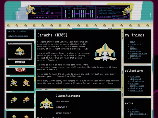
Task: Open the "wiki world" link
Action: pos(135,79)
